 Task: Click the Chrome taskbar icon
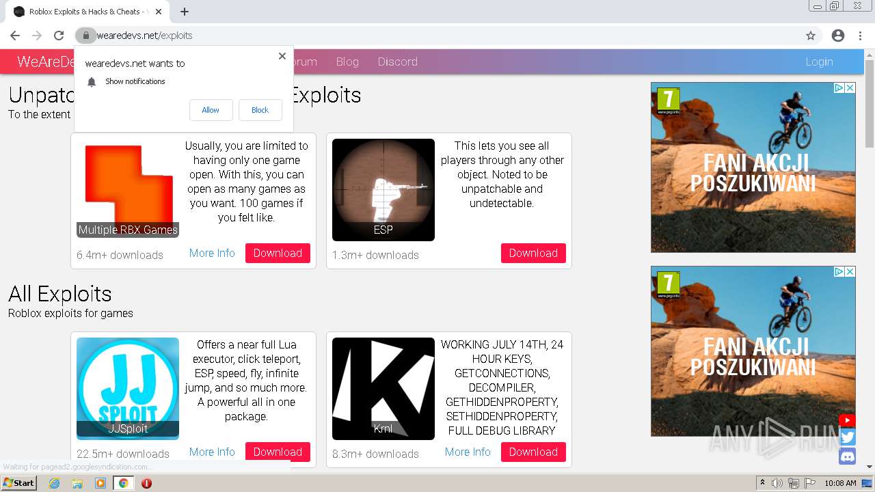tap(123, 483)
